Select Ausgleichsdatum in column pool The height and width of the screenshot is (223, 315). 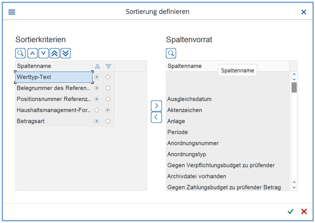tap(189, 99)
